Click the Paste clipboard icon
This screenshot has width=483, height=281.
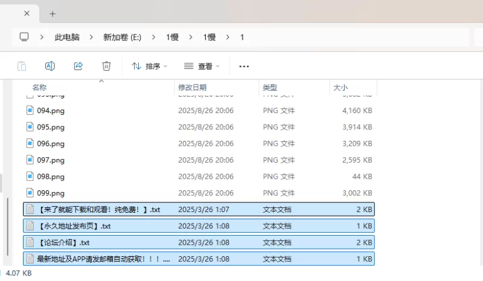pyautogui.click(x=22, y=66)
